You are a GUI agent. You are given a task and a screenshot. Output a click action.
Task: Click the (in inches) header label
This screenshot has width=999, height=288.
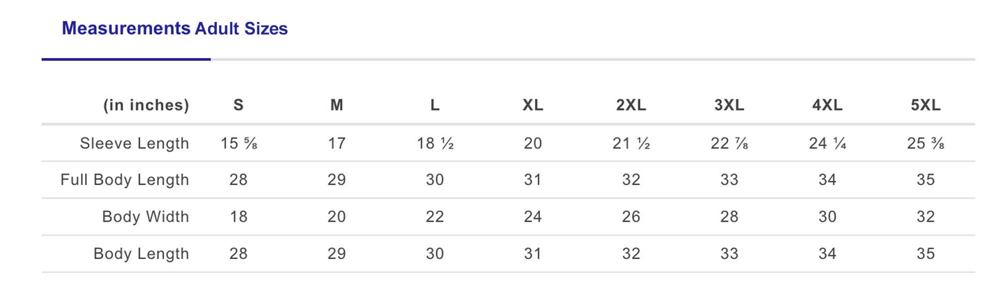tap(146, 106)
